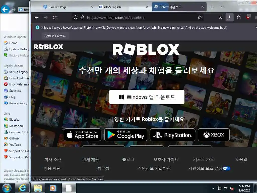The height and width of the screenshot is (193, 257).
Task: Expand the list all tabs chevron
Action: click(222, 7)
